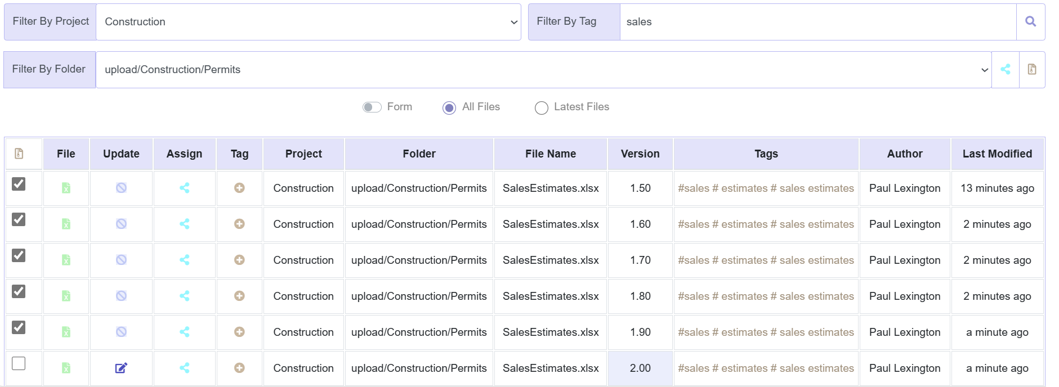
Task: Click the search icon next to tag filter
Action: pos(1030,21)
